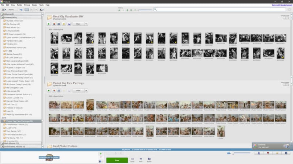Open Share dropdown arrow for Phuket Day album
293x164 pixels.
click(x=86, y=91)
